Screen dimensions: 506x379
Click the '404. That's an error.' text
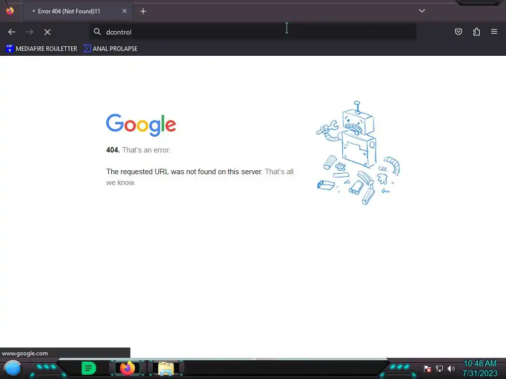pyautogui.click(x=138, y=150)
